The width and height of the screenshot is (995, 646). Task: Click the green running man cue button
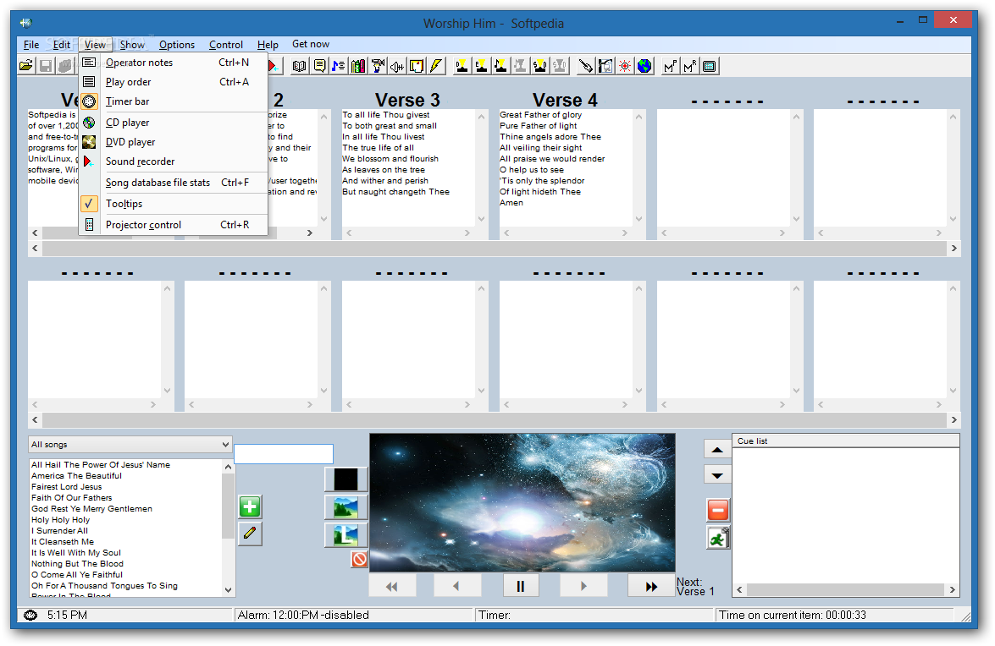pyautogui.click(x=718, y=539)
